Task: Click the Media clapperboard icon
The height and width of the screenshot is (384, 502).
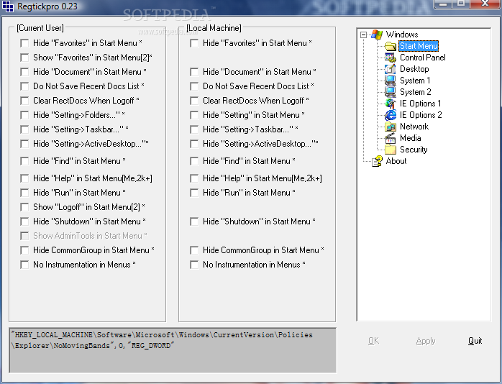Action: [x=391, y=138]
